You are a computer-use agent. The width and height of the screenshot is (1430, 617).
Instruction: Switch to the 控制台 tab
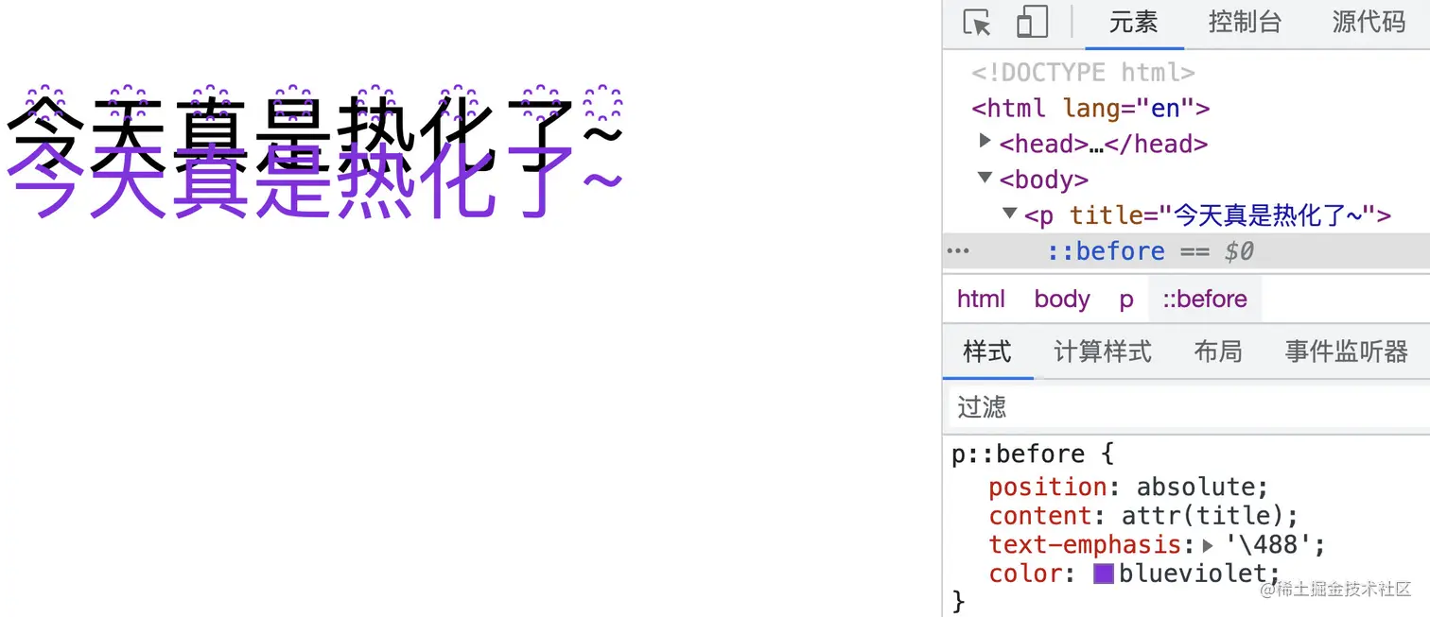tap(1245, 23)
